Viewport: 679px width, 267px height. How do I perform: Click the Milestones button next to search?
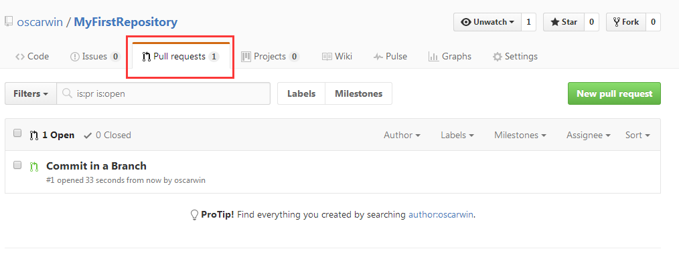coord(358,93)
